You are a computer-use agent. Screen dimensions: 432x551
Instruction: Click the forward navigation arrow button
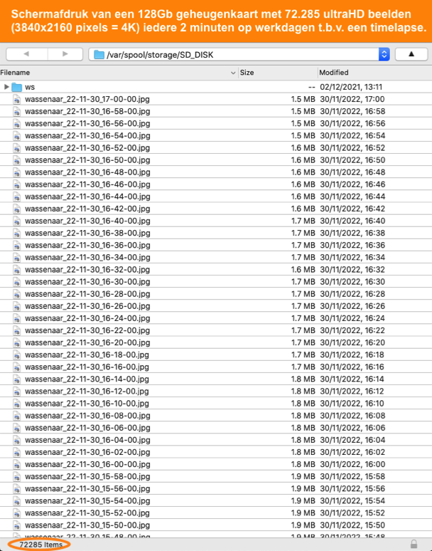(x=65, y=54)
